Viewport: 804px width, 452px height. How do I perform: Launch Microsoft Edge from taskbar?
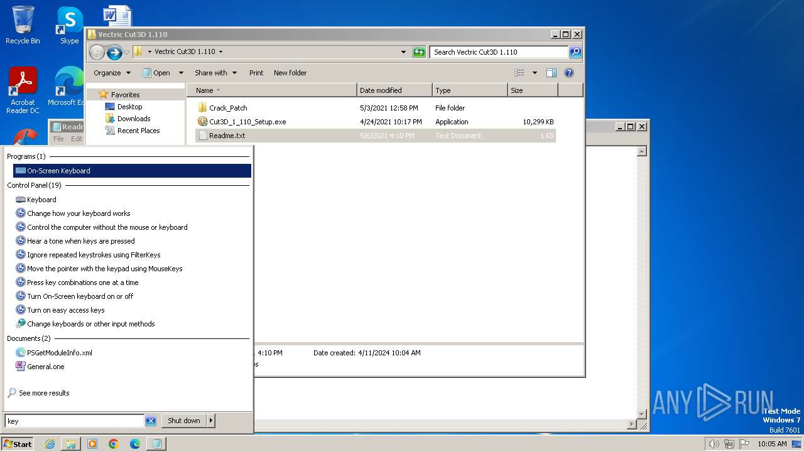[x=135, y=444]
